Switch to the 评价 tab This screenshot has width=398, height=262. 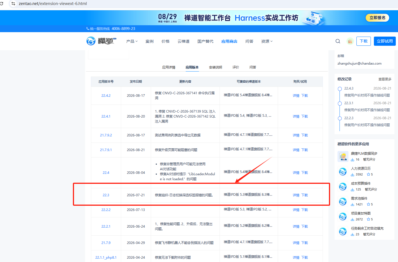pos(236,67)
